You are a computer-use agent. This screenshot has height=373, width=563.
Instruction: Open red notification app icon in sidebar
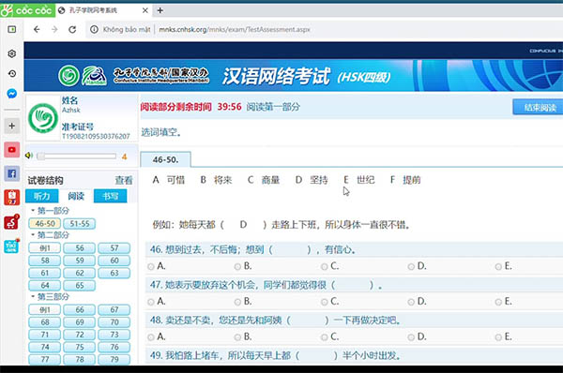11,222
